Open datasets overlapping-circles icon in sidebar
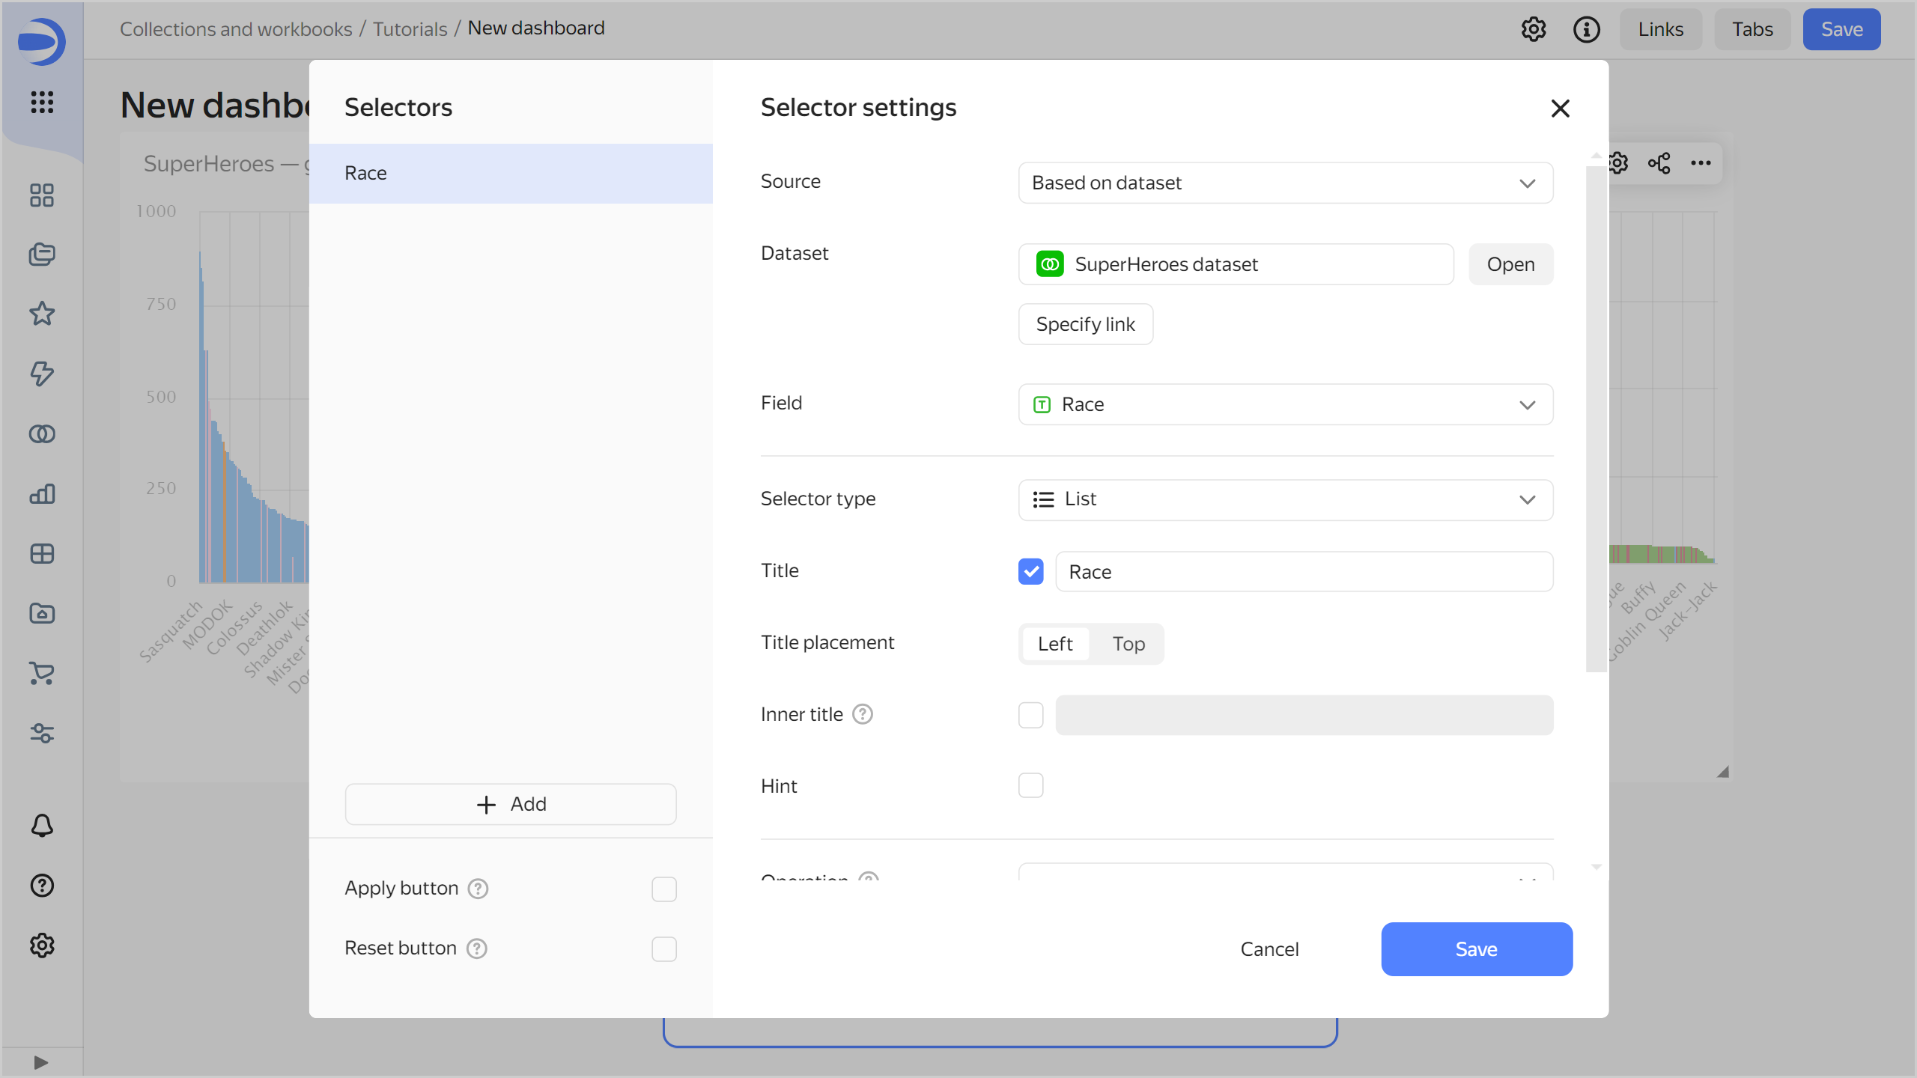Viewport: 1917px width, 1078px height. (x=42, y=433)
